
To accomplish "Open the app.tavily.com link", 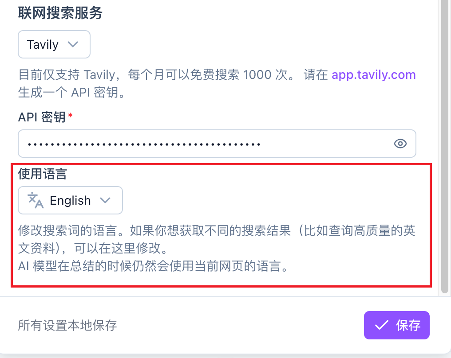I will pyautogui.click(x=374, y=74).
